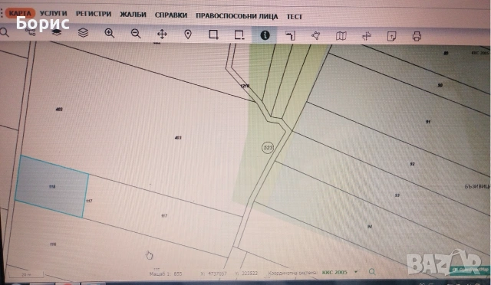The height and width of the screenshot is (285, 491).
Task: Toggle the object information (i) tool
Action: point(265,35)
